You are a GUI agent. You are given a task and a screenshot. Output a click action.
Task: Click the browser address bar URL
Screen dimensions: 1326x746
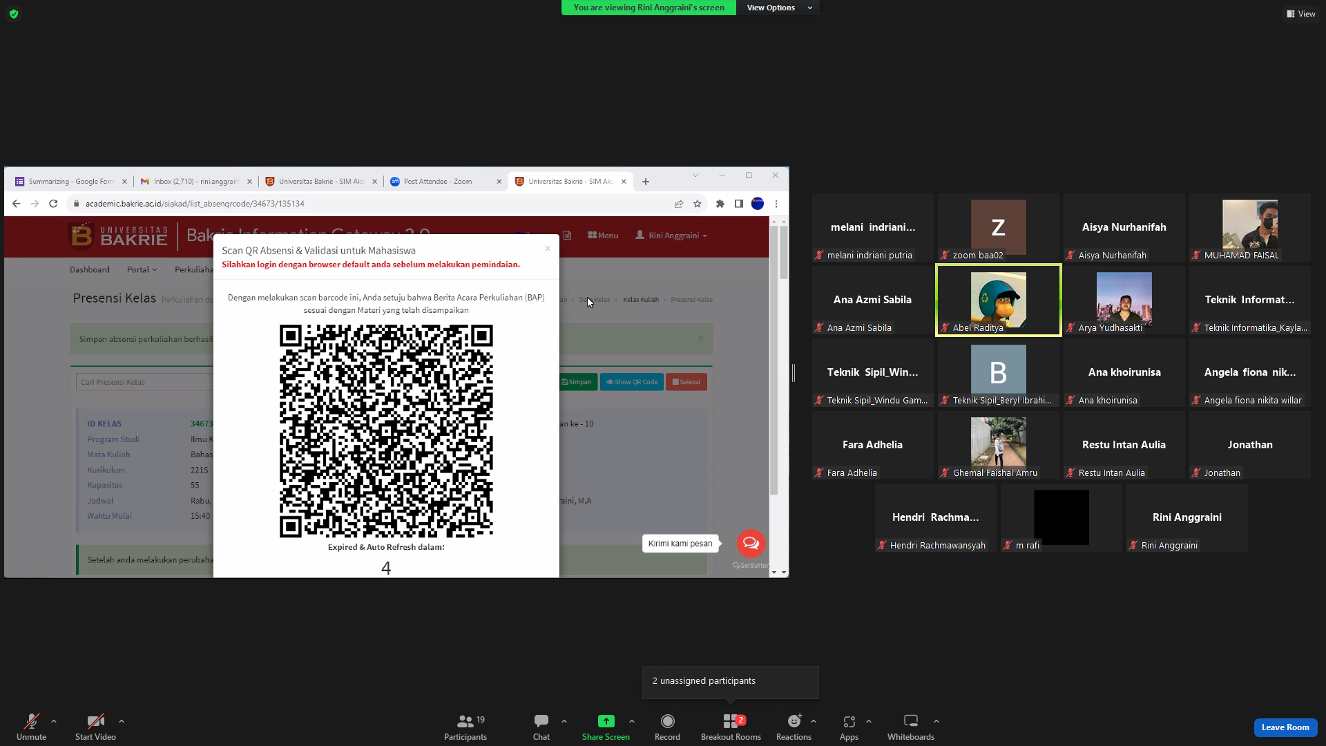(x=195, y=204)
